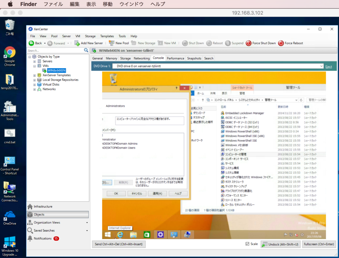Click the Eject link

click(328, 67)
